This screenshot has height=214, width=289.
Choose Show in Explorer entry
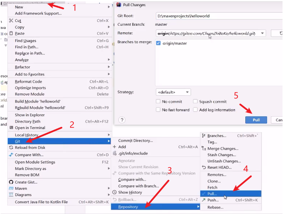tap(60, 115)
